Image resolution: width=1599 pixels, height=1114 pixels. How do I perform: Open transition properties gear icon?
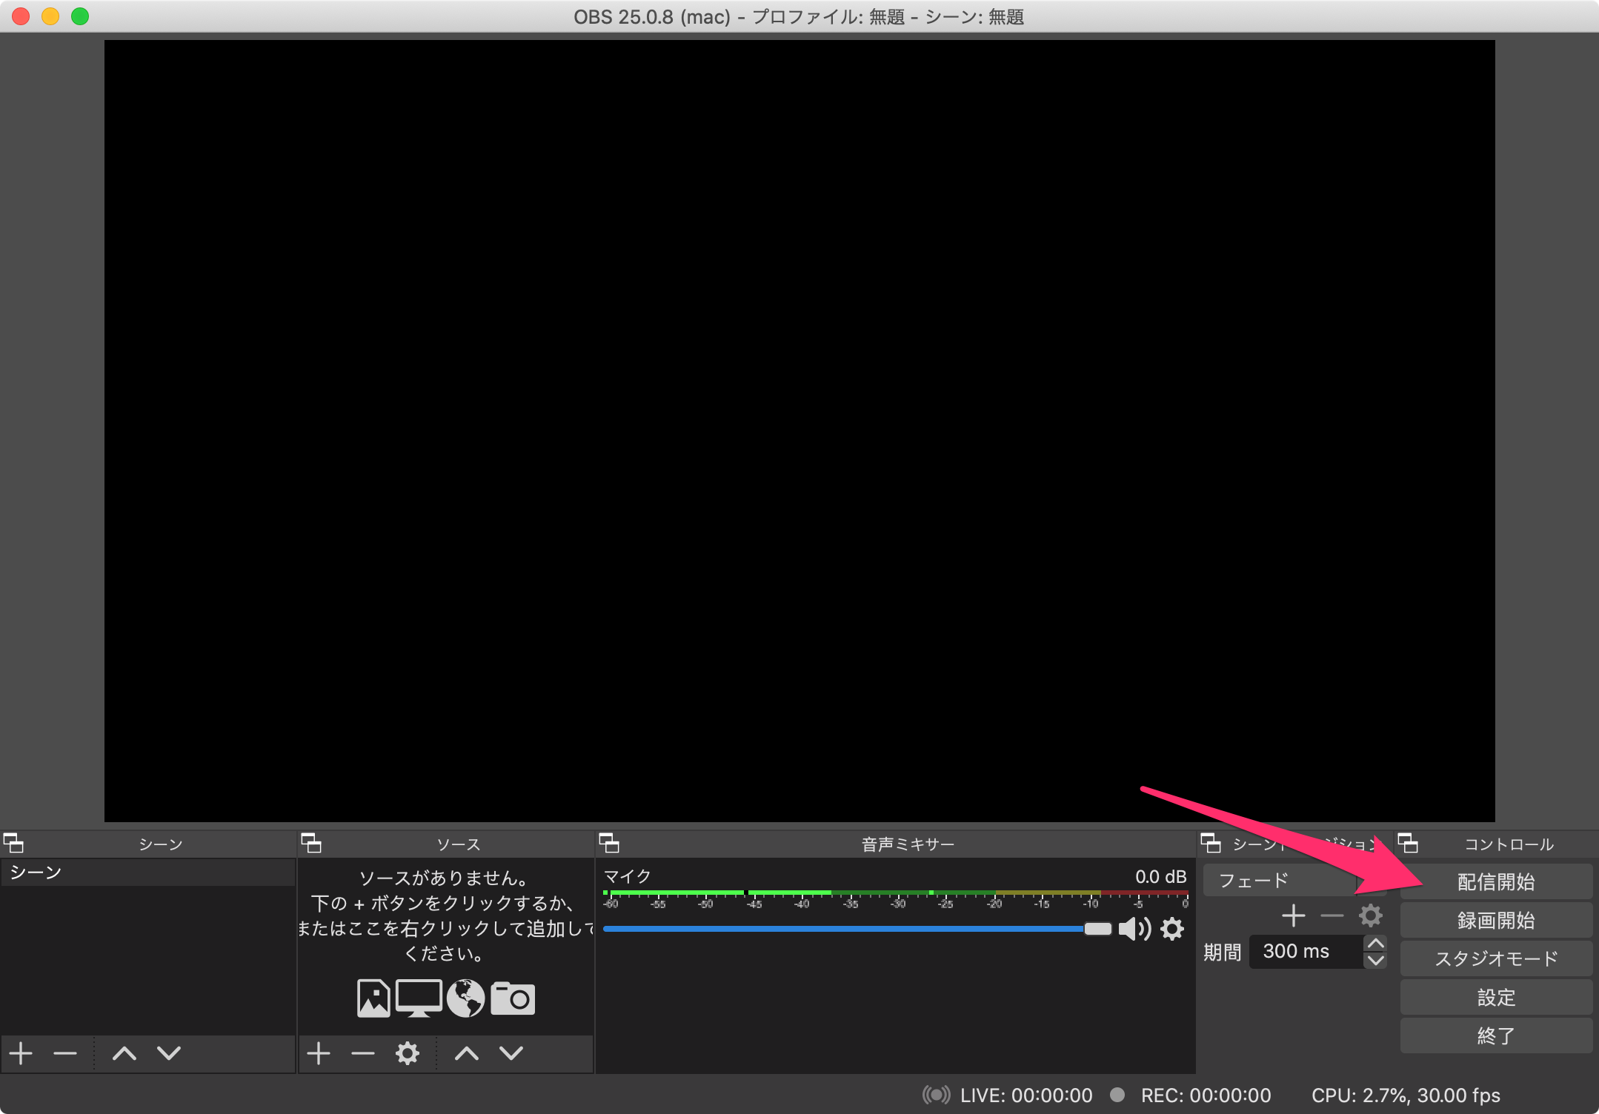click(x=1371, y=915)
